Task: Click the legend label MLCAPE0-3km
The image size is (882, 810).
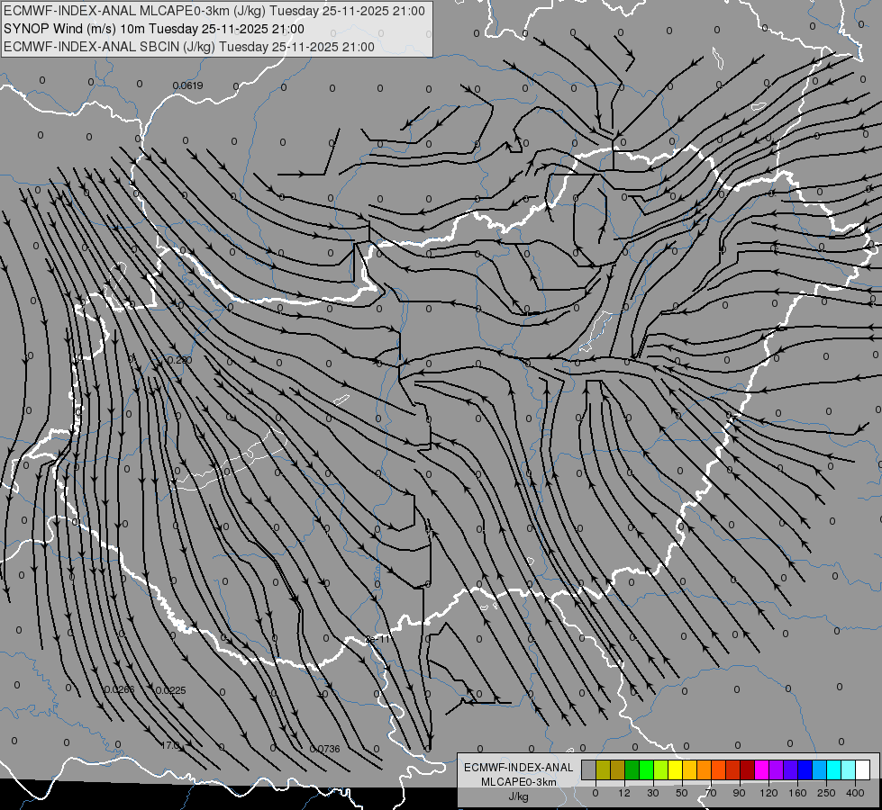Action: point(519,782)
